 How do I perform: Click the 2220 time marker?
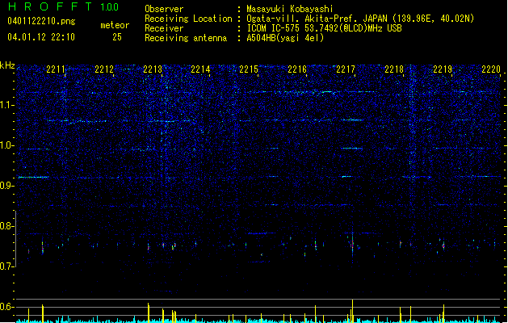(x=491, y=69)
